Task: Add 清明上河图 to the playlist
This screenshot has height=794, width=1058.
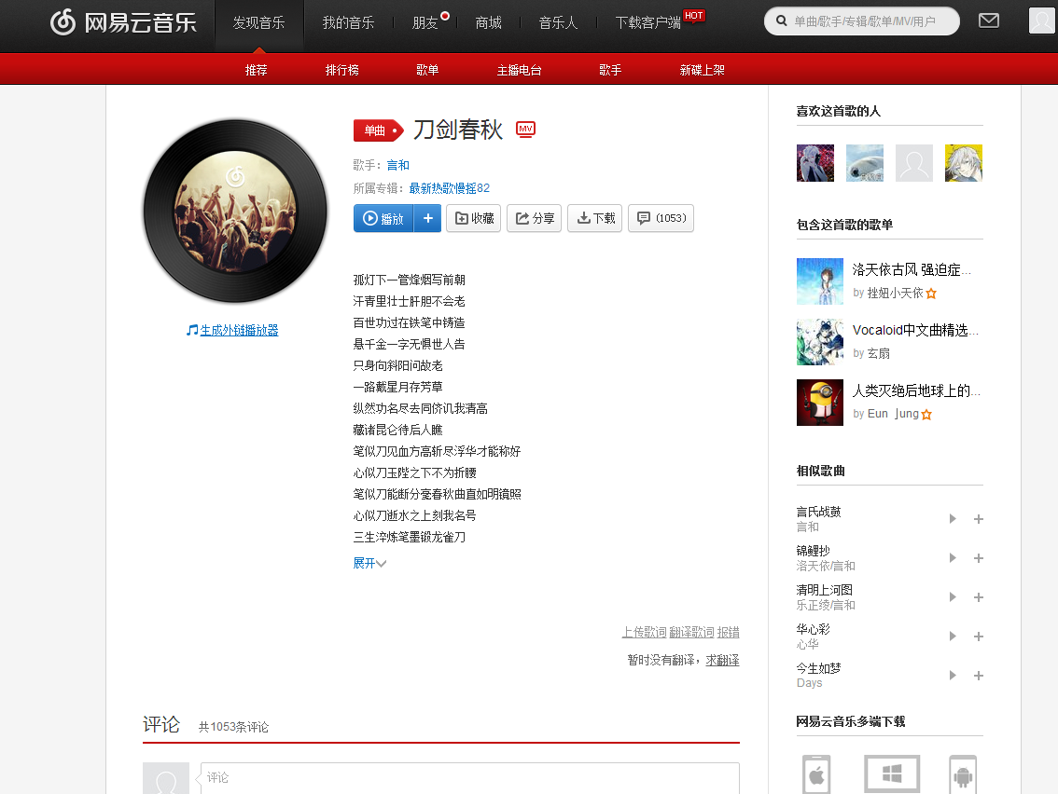Action: pyautogui.click(x=979, y=597)
